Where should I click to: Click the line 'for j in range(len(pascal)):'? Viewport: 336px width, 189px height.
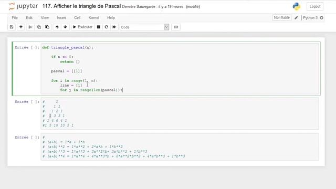[x=91, y=90]
